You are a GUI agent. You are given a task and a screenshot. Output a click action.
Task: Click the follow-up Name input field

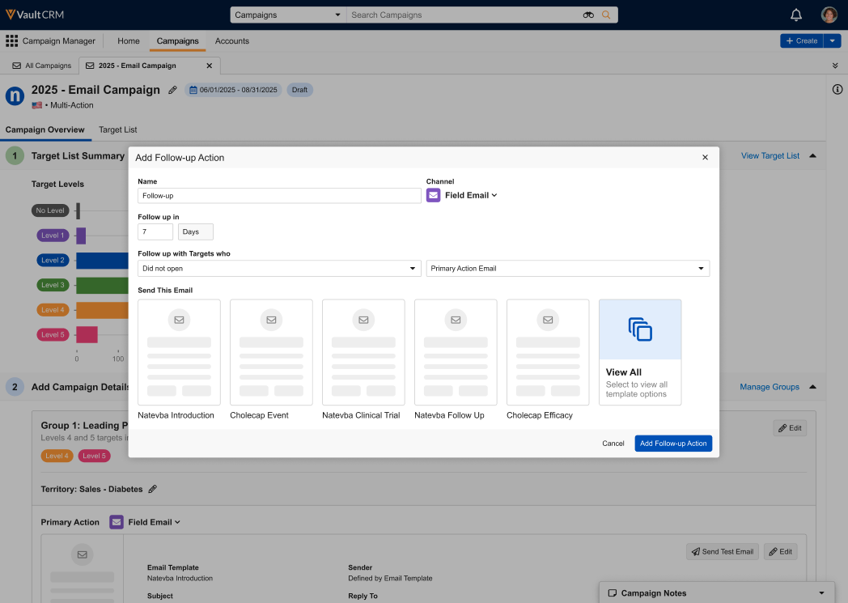click(x=279, y=196)
